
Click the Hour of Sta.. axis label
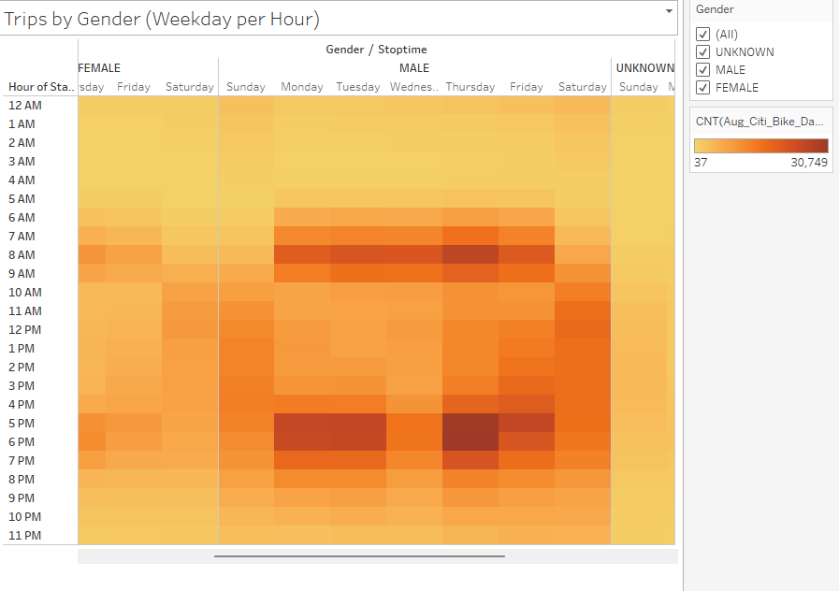click(39, 86)
